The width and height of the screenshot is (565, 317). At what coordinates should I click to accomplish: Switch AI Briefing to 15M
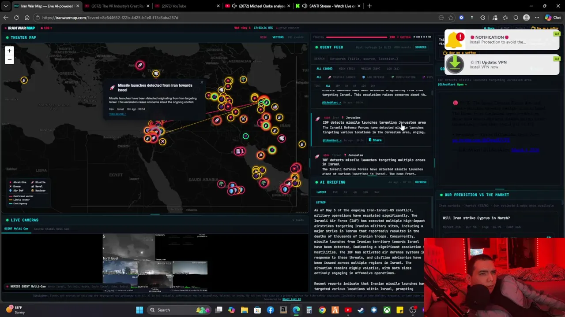click(335, 192)
